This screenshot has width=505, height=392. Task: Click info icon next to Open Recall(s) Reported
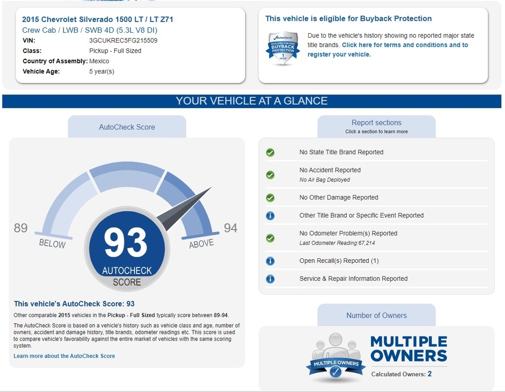(270, 261)
